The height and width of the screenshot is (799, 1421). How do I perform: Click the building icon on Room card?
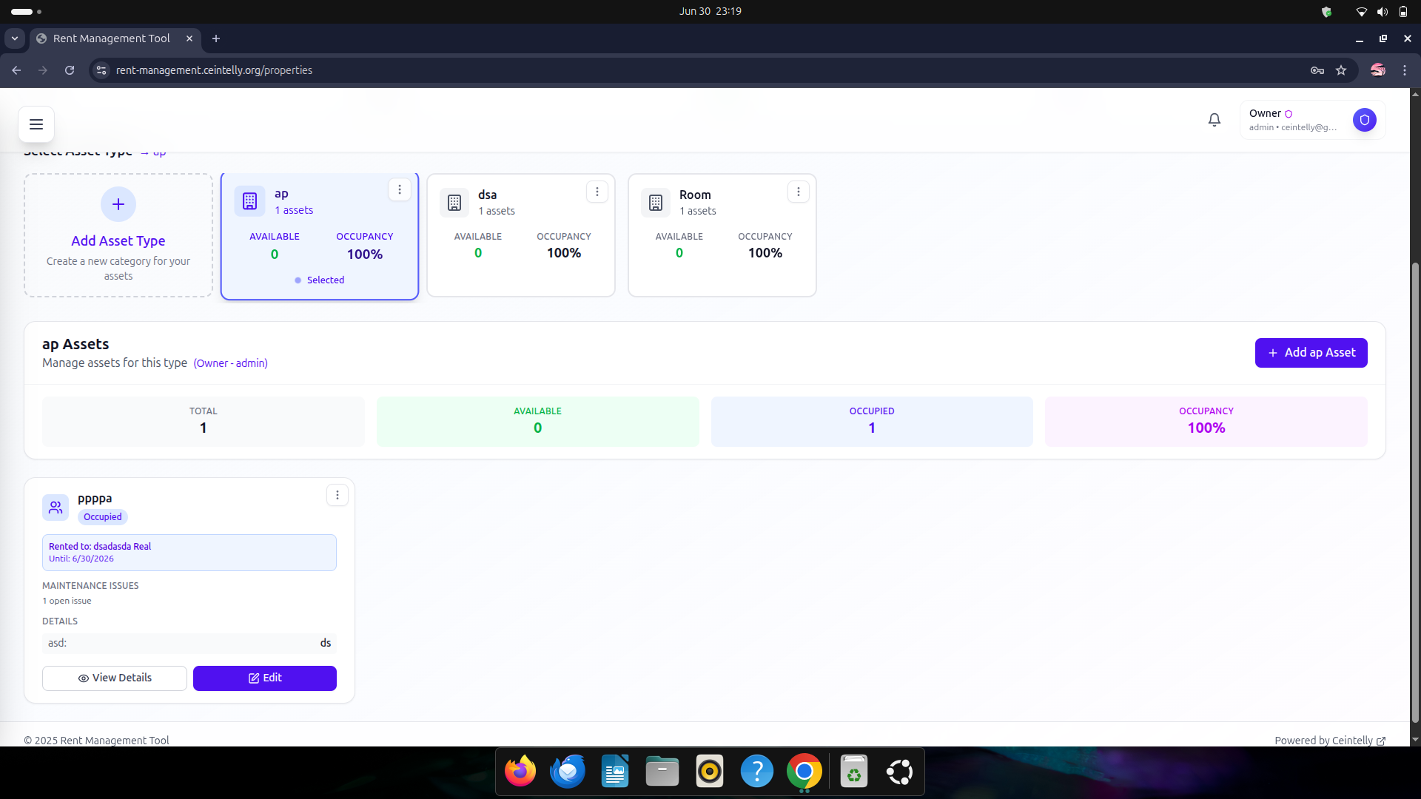pos(655,203)
